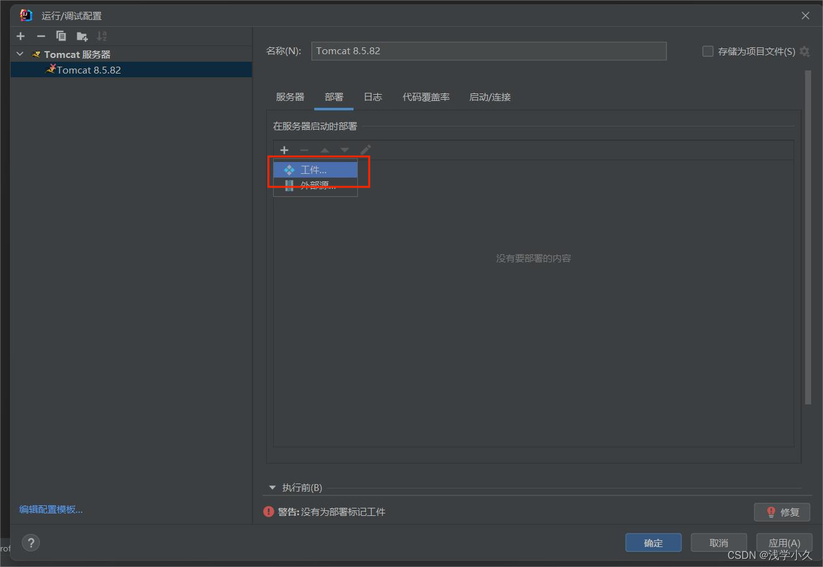Switch to the 部署 tab
823x567 pixels.
tap(334, 97)
